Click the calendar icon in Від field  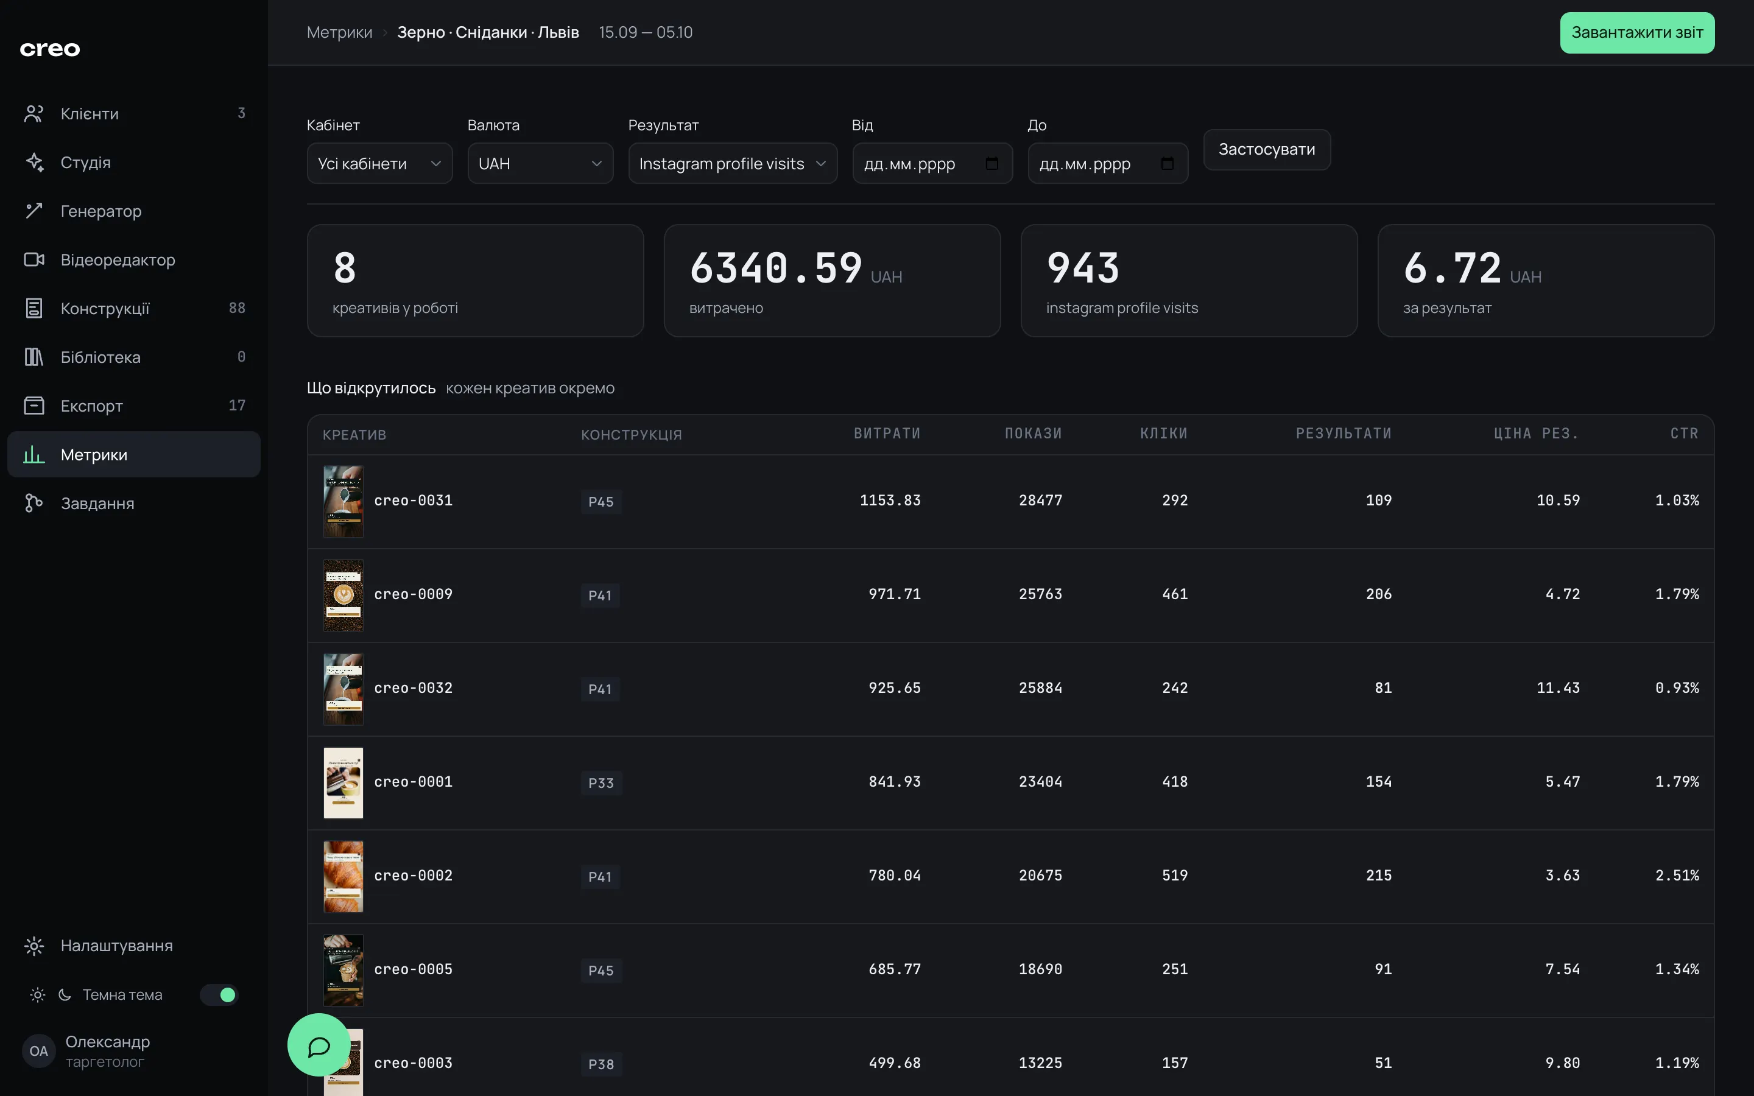pyautogui.click(x=991, y=164)
